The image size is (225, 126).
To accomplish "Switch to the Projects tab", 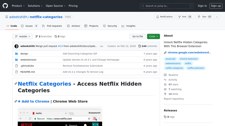I will pos(91,26).
